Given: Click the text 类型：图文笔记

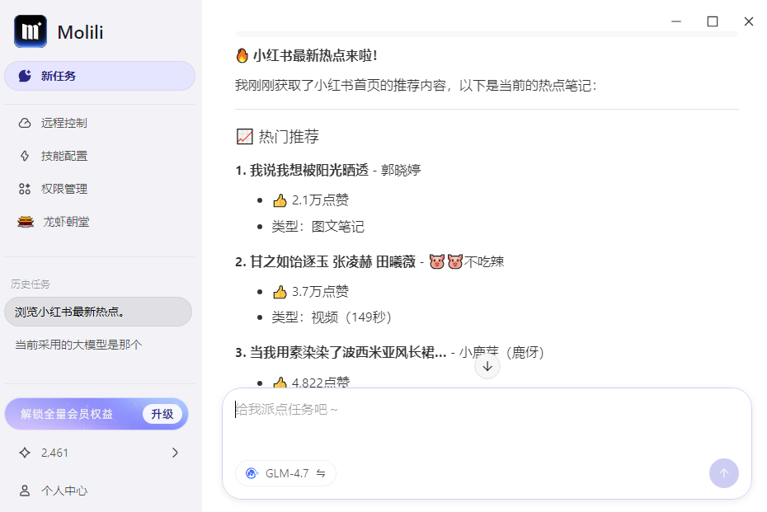Looking at the screenshot, I should 318,227.
